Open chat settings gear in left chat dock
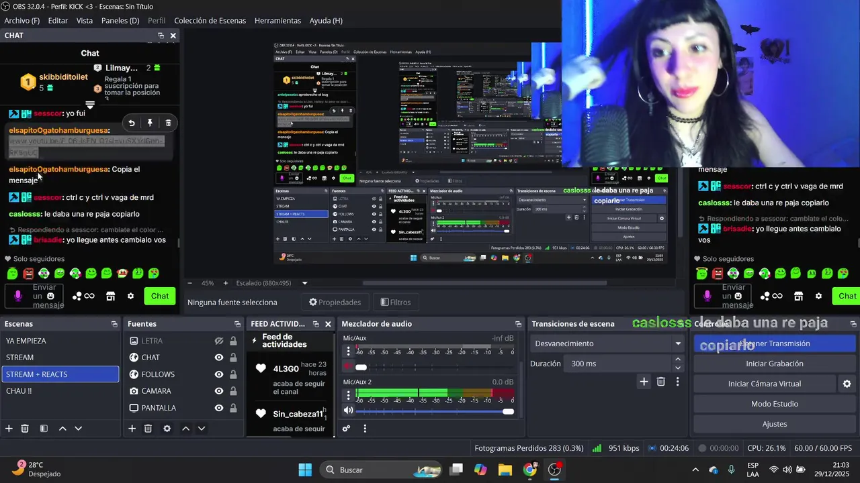Image resolution: width=860 pixels, height=483 pixels. point(130,296)
